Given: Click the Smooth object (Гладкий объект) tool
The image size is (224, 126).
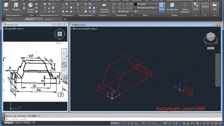Looking at the screenshot, I should click(30, 7).
